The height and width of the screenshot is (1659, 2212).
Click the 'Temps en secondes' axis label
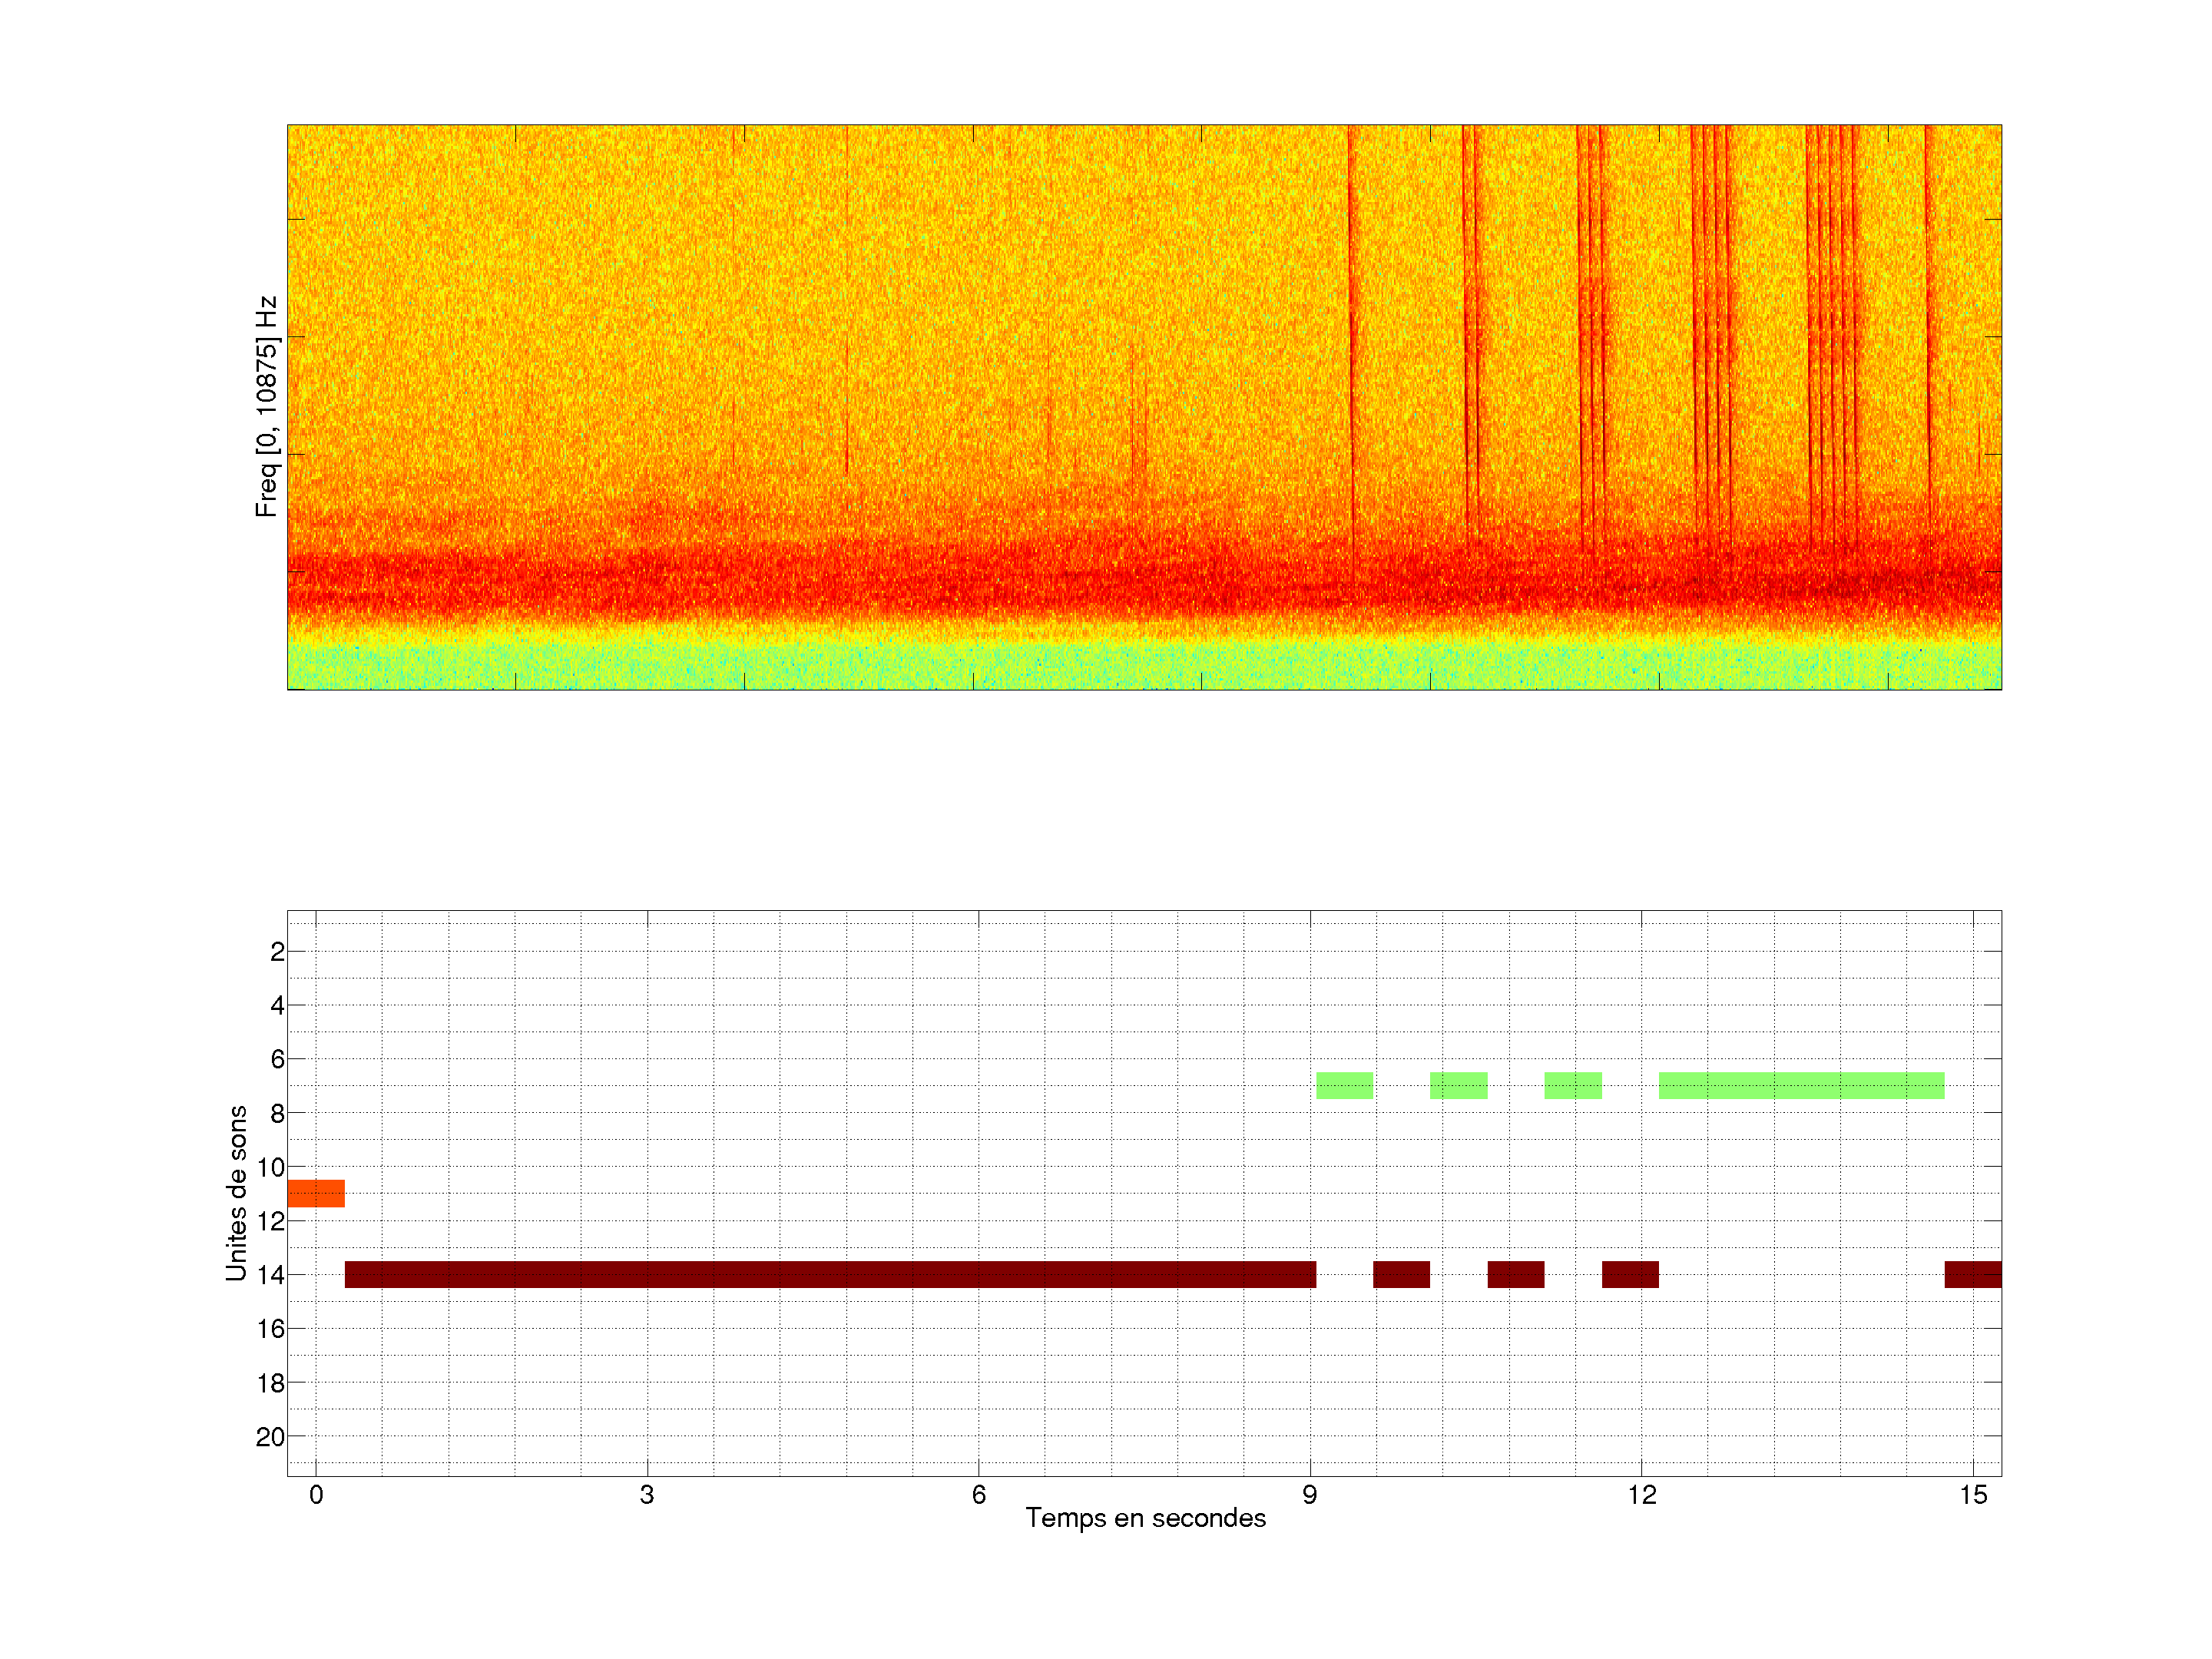pos(1145,1518)
